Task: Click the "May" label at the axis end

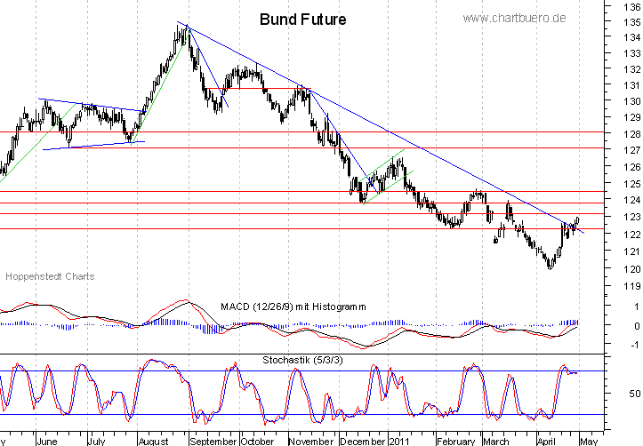Action: [589, 441]
